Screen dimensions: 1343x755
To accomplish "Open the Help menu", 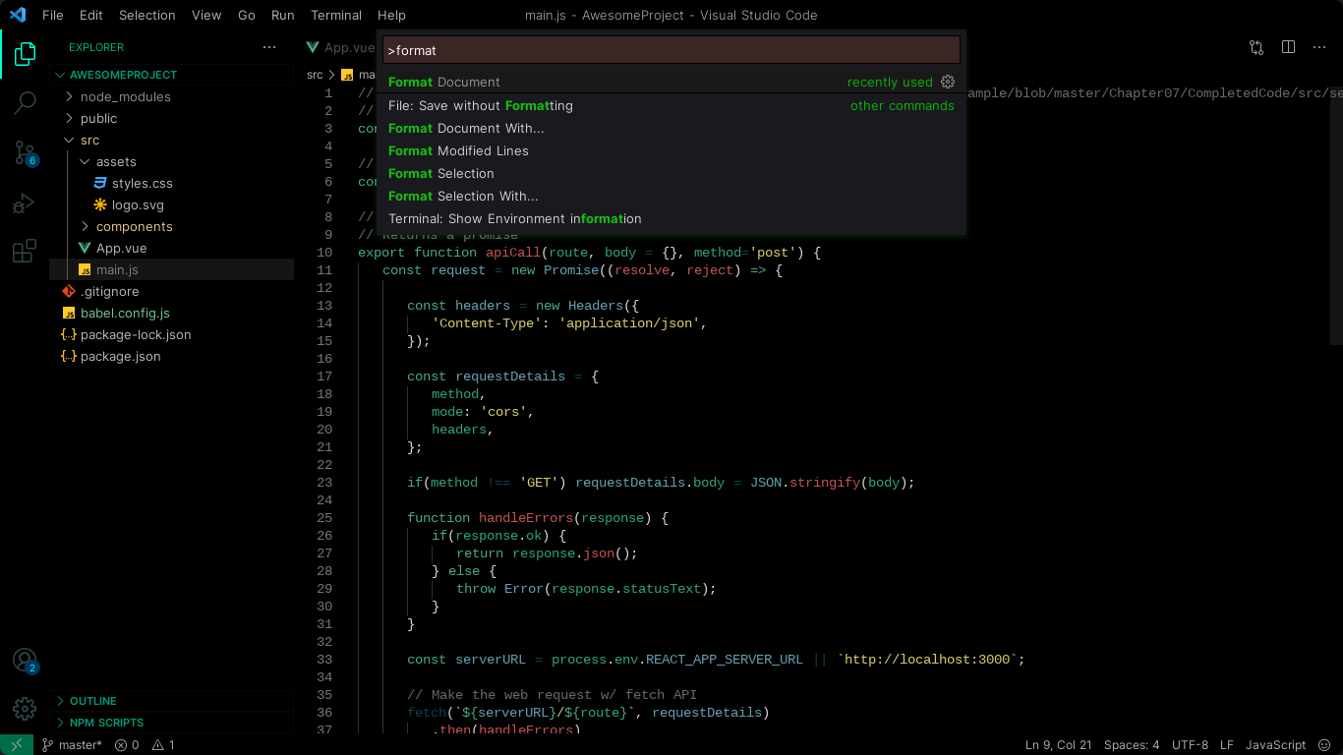I will (x=391, y=15).
